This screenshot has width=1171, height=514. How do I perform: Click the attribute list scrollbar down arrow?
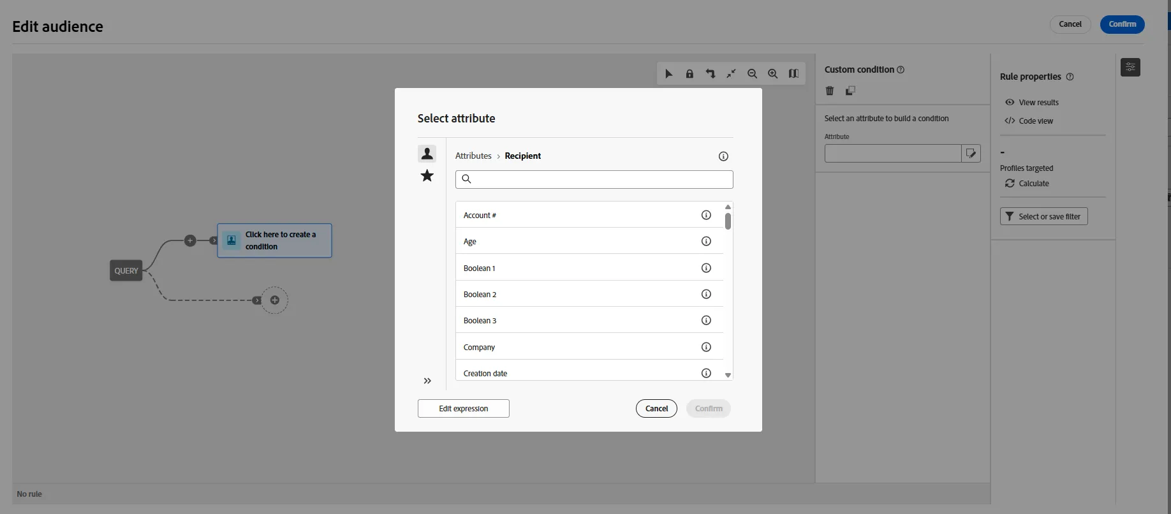[x=728, y=376]
